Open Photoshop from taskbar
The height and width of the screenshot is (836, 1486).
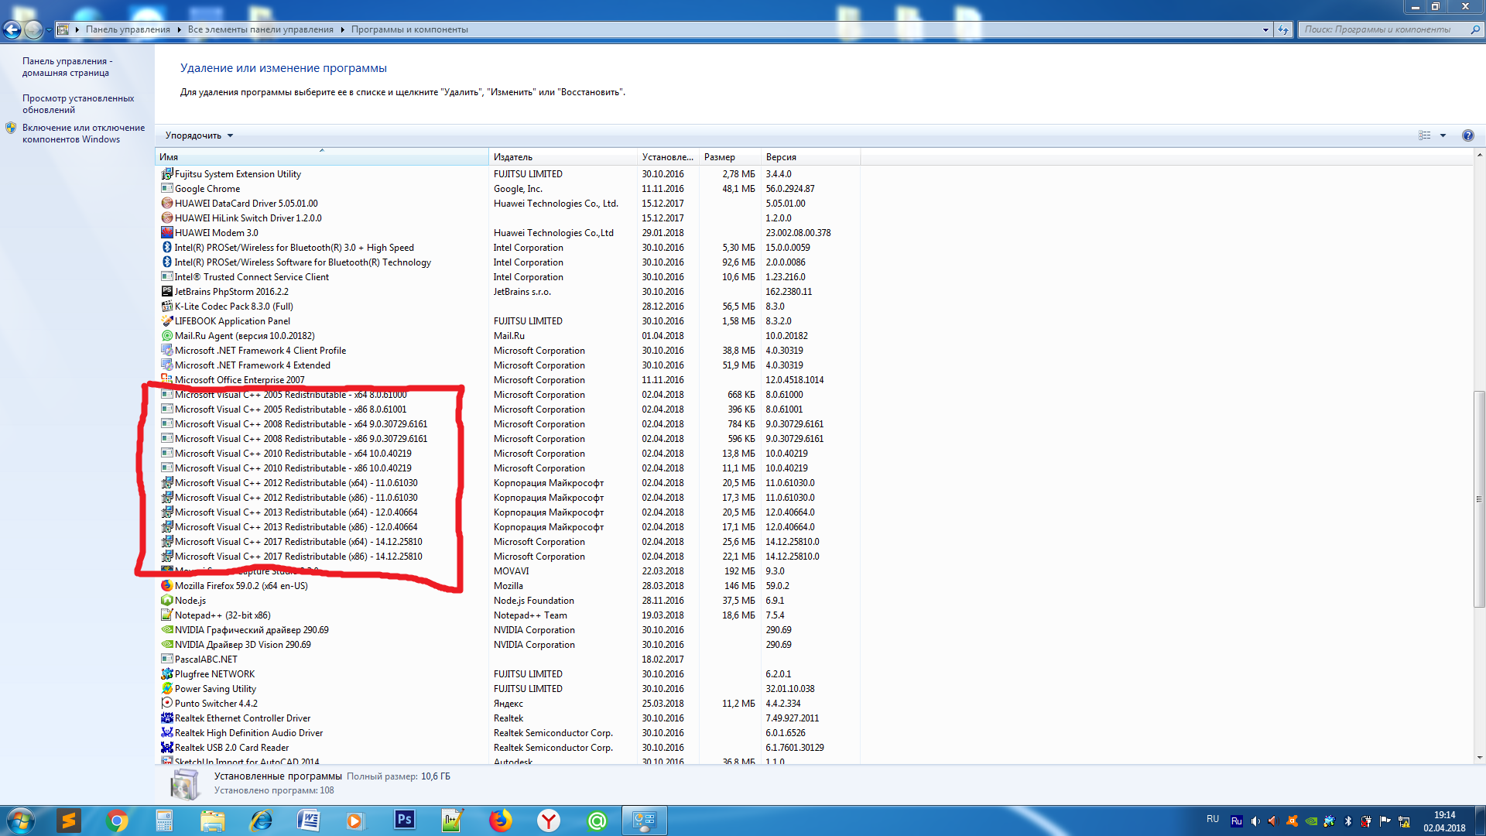tap(405, 821)
